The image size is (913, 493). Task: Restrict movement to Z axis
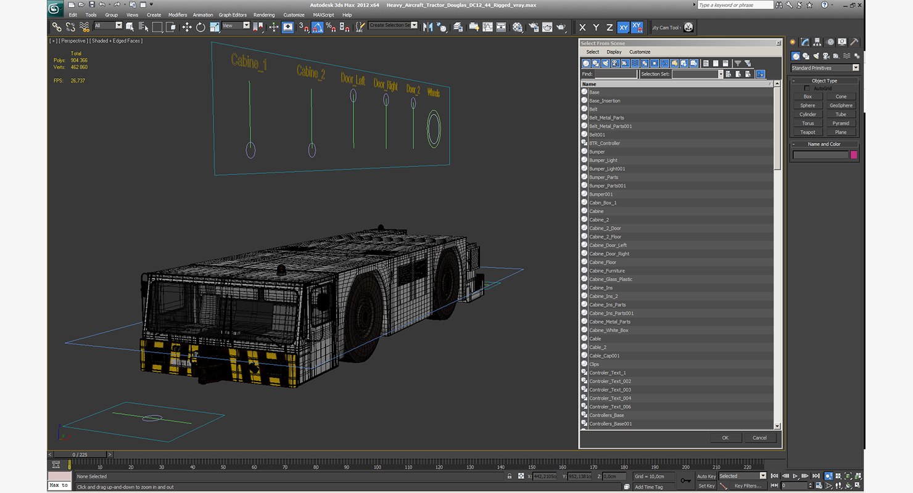(x=609, y=27)
